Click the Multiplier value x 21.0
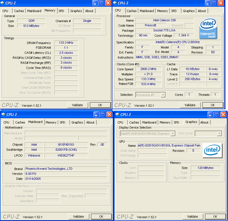This screenshot has width=228, height=221. [148, 74]
